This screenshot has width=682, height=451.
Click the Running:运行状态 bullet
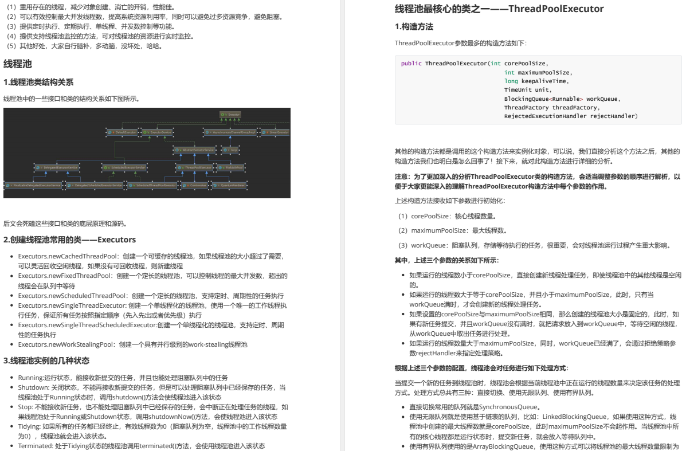pyautogui.click(x=123, y=378)
